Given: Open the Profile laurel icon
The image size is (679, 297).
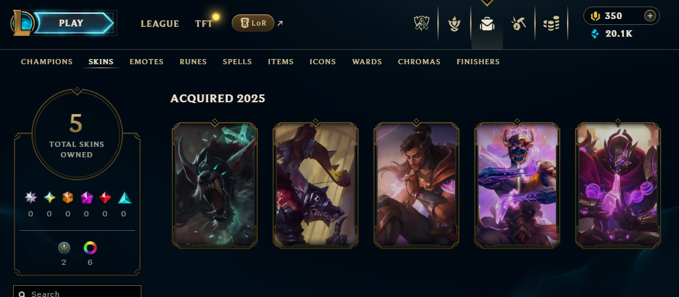Looking at the screenshot, I should click(454, 24).
